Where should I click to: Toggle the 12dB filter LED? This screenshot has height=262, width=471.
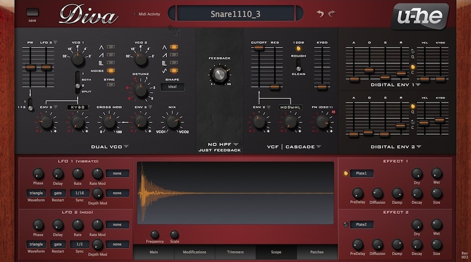coord(298,49)
